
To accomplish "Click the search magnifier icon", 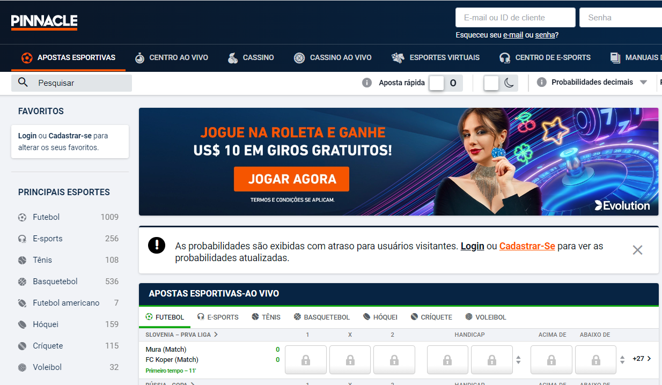I will 23,83.
